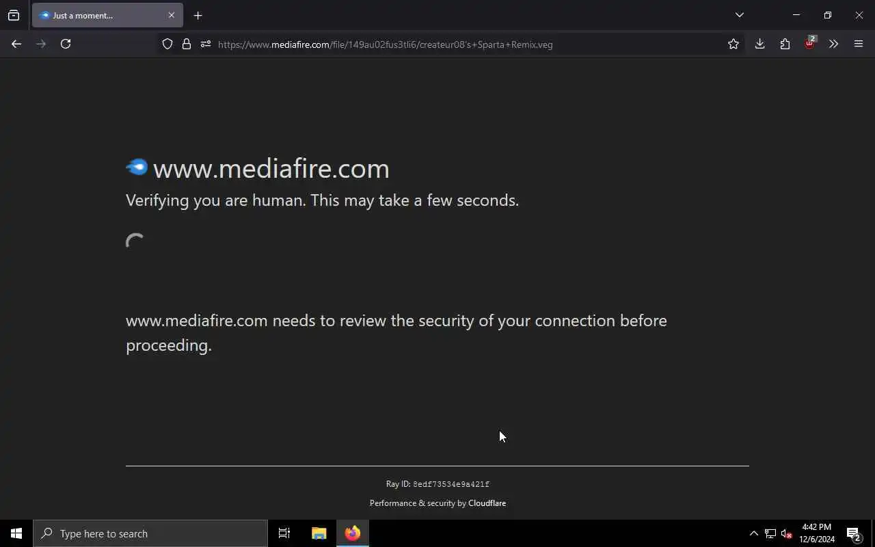This screenshot has width=875, height=547.
Task: Show more tools overflow chevron
Action: pyautogui.click(x=833, y=44)
